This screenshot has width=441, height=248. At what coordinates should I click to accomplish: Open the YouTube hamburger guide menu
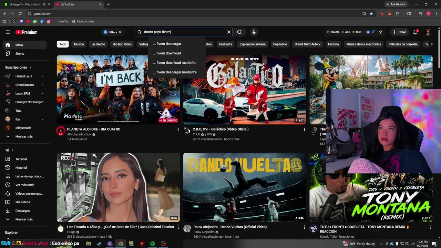click(x=8, y=32)
